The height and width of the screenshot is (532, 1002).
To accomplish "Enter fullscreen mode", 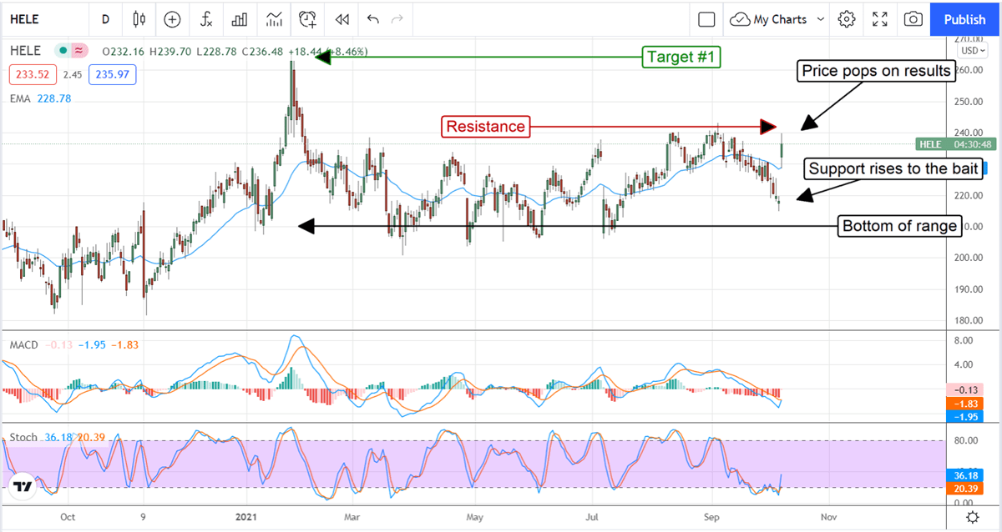I will click(x=880, y=18).
